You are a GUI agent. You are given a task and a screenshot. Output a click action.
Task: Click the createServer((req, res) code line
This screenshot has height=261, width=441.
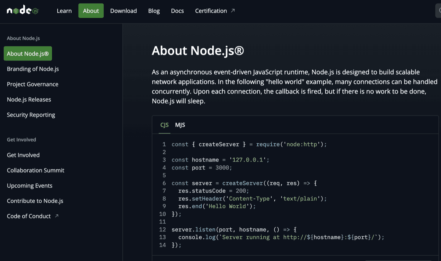tap(244, 183)
